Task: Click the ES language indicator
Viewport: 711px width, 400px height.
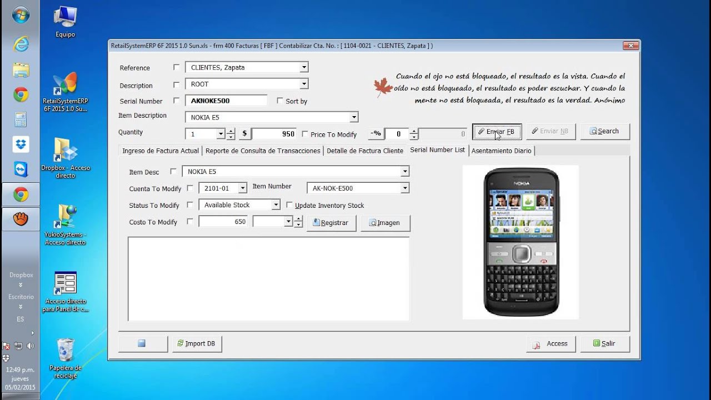Action: [x=21, y=319]
